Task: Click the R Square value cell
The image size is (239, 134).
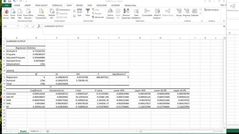Action: coord(36,54)
